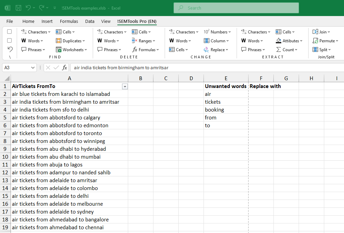Open the Duplicates finder tool
Image resolution: width=344 pixels, height=233 pixels.
[71, 41]
